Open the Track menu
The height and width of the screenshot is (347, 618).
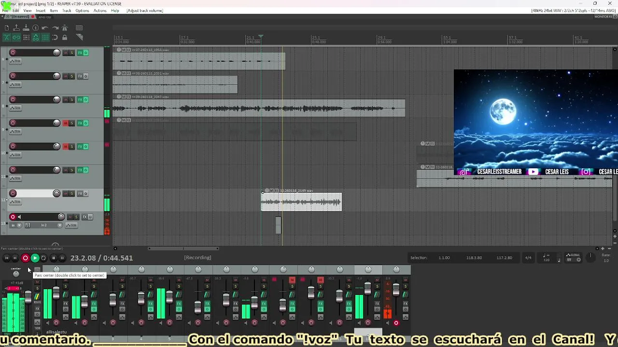tap(67, 11)
